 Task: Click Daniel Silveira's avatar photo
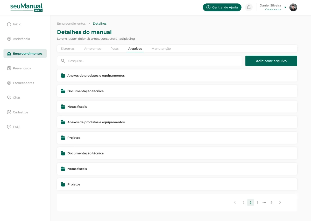(293, 7)
